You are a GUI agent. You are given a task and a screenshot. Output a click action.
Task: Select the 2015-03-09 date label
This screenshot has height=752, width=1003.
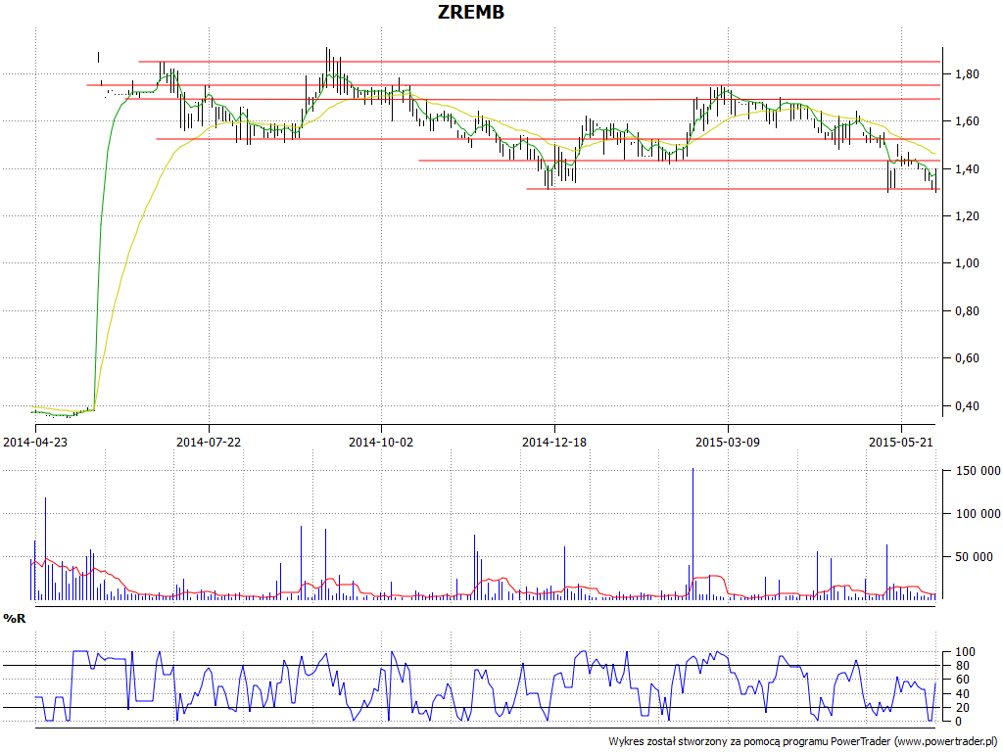(x=728, y=442)
